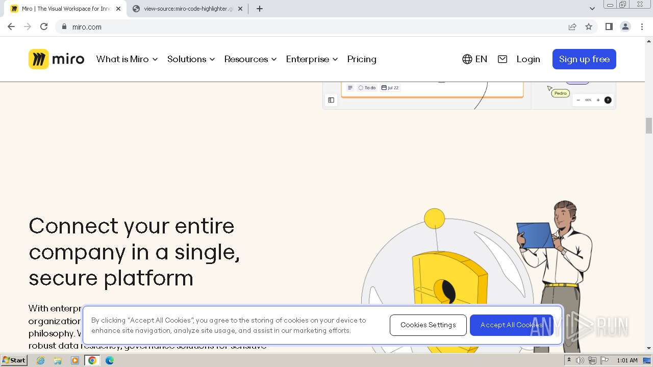The width and height of the screenshot is (653, 367).
Task: Open the help question mark on the board preview
Action: (608, 100)
